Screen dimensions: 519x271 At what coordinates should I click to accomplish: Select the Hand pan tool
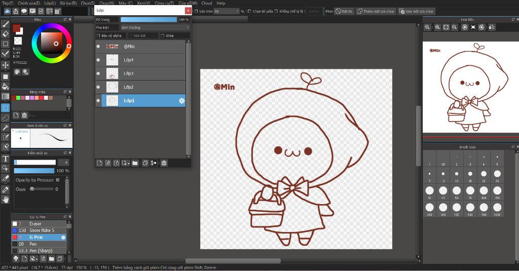tap(5, 200)
